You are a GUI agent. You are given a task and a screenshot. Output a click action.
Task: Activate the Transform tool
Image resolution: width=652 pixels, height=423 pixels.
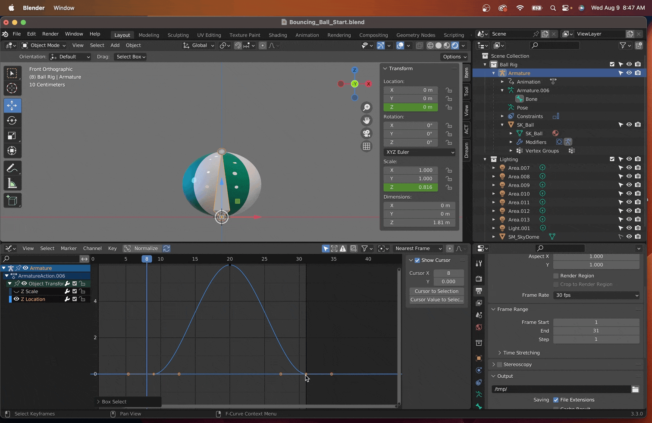(x=12, y=151)
